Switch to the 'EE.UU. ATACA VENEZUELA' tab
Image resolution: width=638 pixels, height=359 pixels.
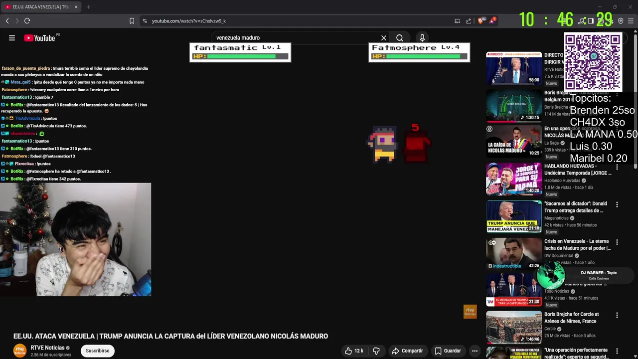click(40, 7)
